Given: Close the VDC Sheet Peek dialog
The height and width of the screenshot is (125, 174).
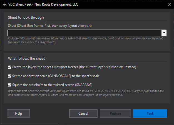Looking at the screenshot, I should (x=170, y=4).
